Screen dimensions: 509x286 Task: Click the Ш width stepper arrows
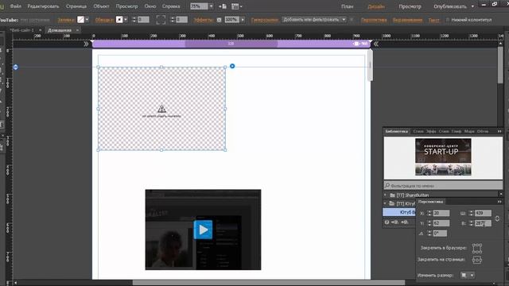click(471, 213)
